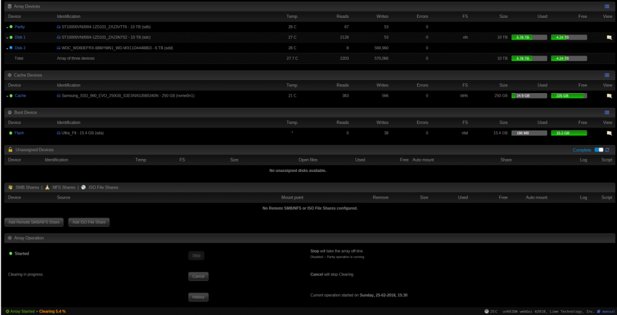Open the Disk 1 device link
Screen dimensions: 617x315
pos(20,38)
